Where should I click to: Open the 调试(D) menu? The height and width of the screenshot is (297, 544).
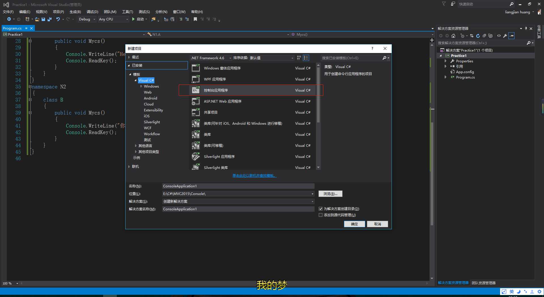(x=92, y=12)
